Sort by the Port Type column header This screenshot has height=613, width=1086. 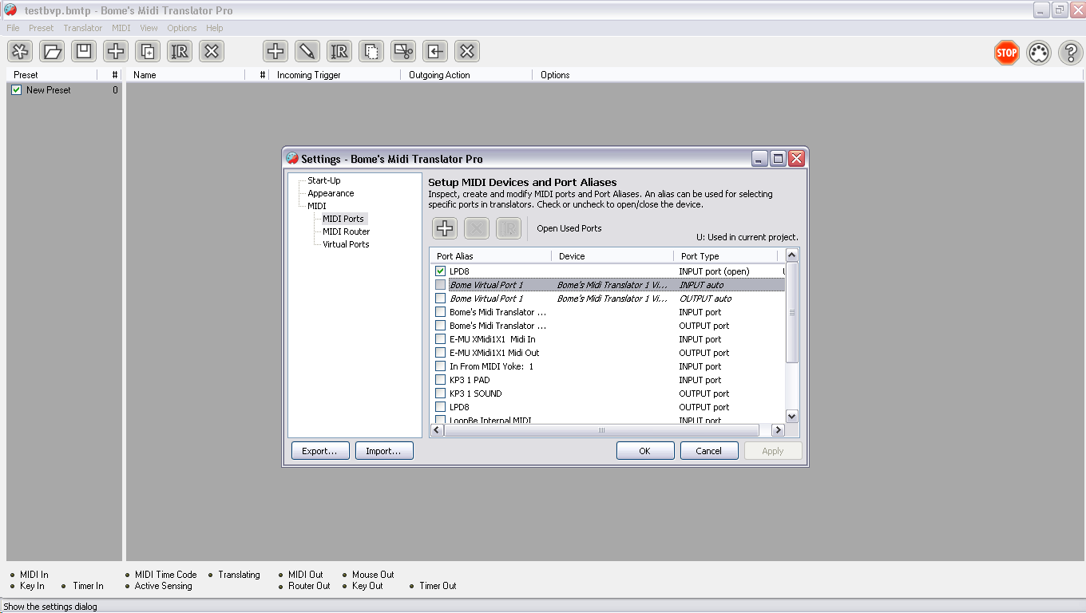tap(726, 256)
